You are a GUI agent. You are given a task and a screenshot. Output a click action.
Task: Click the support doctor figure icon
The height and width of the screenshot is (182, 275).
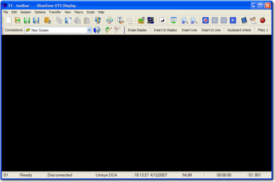[253, 20]
